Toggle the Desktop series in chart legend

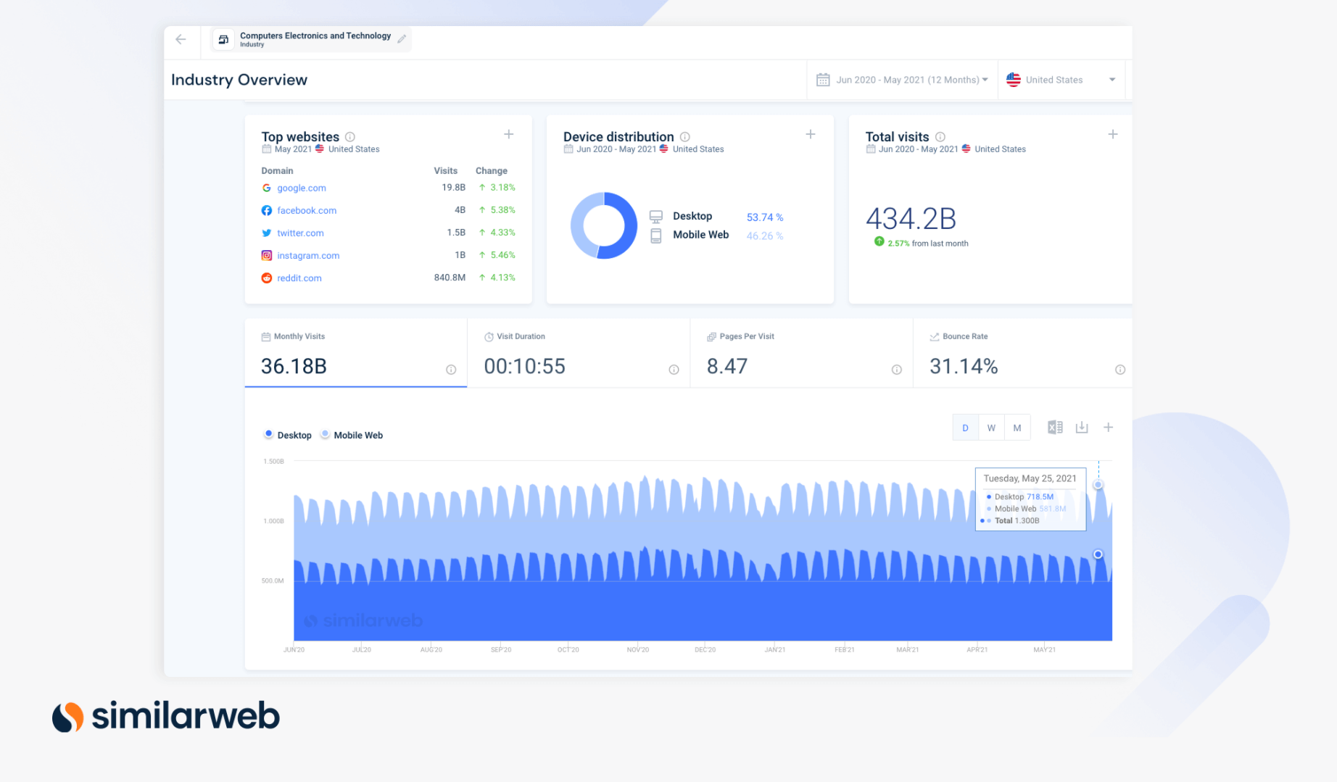point(288,435)
